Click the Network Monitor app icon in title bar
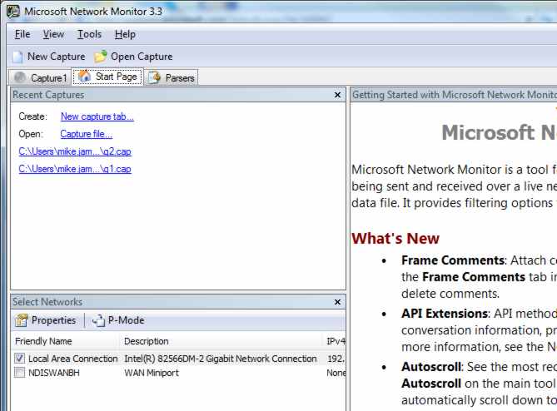Screen dimensions: 557x411 pyautogui.click(x=13, y=11)
